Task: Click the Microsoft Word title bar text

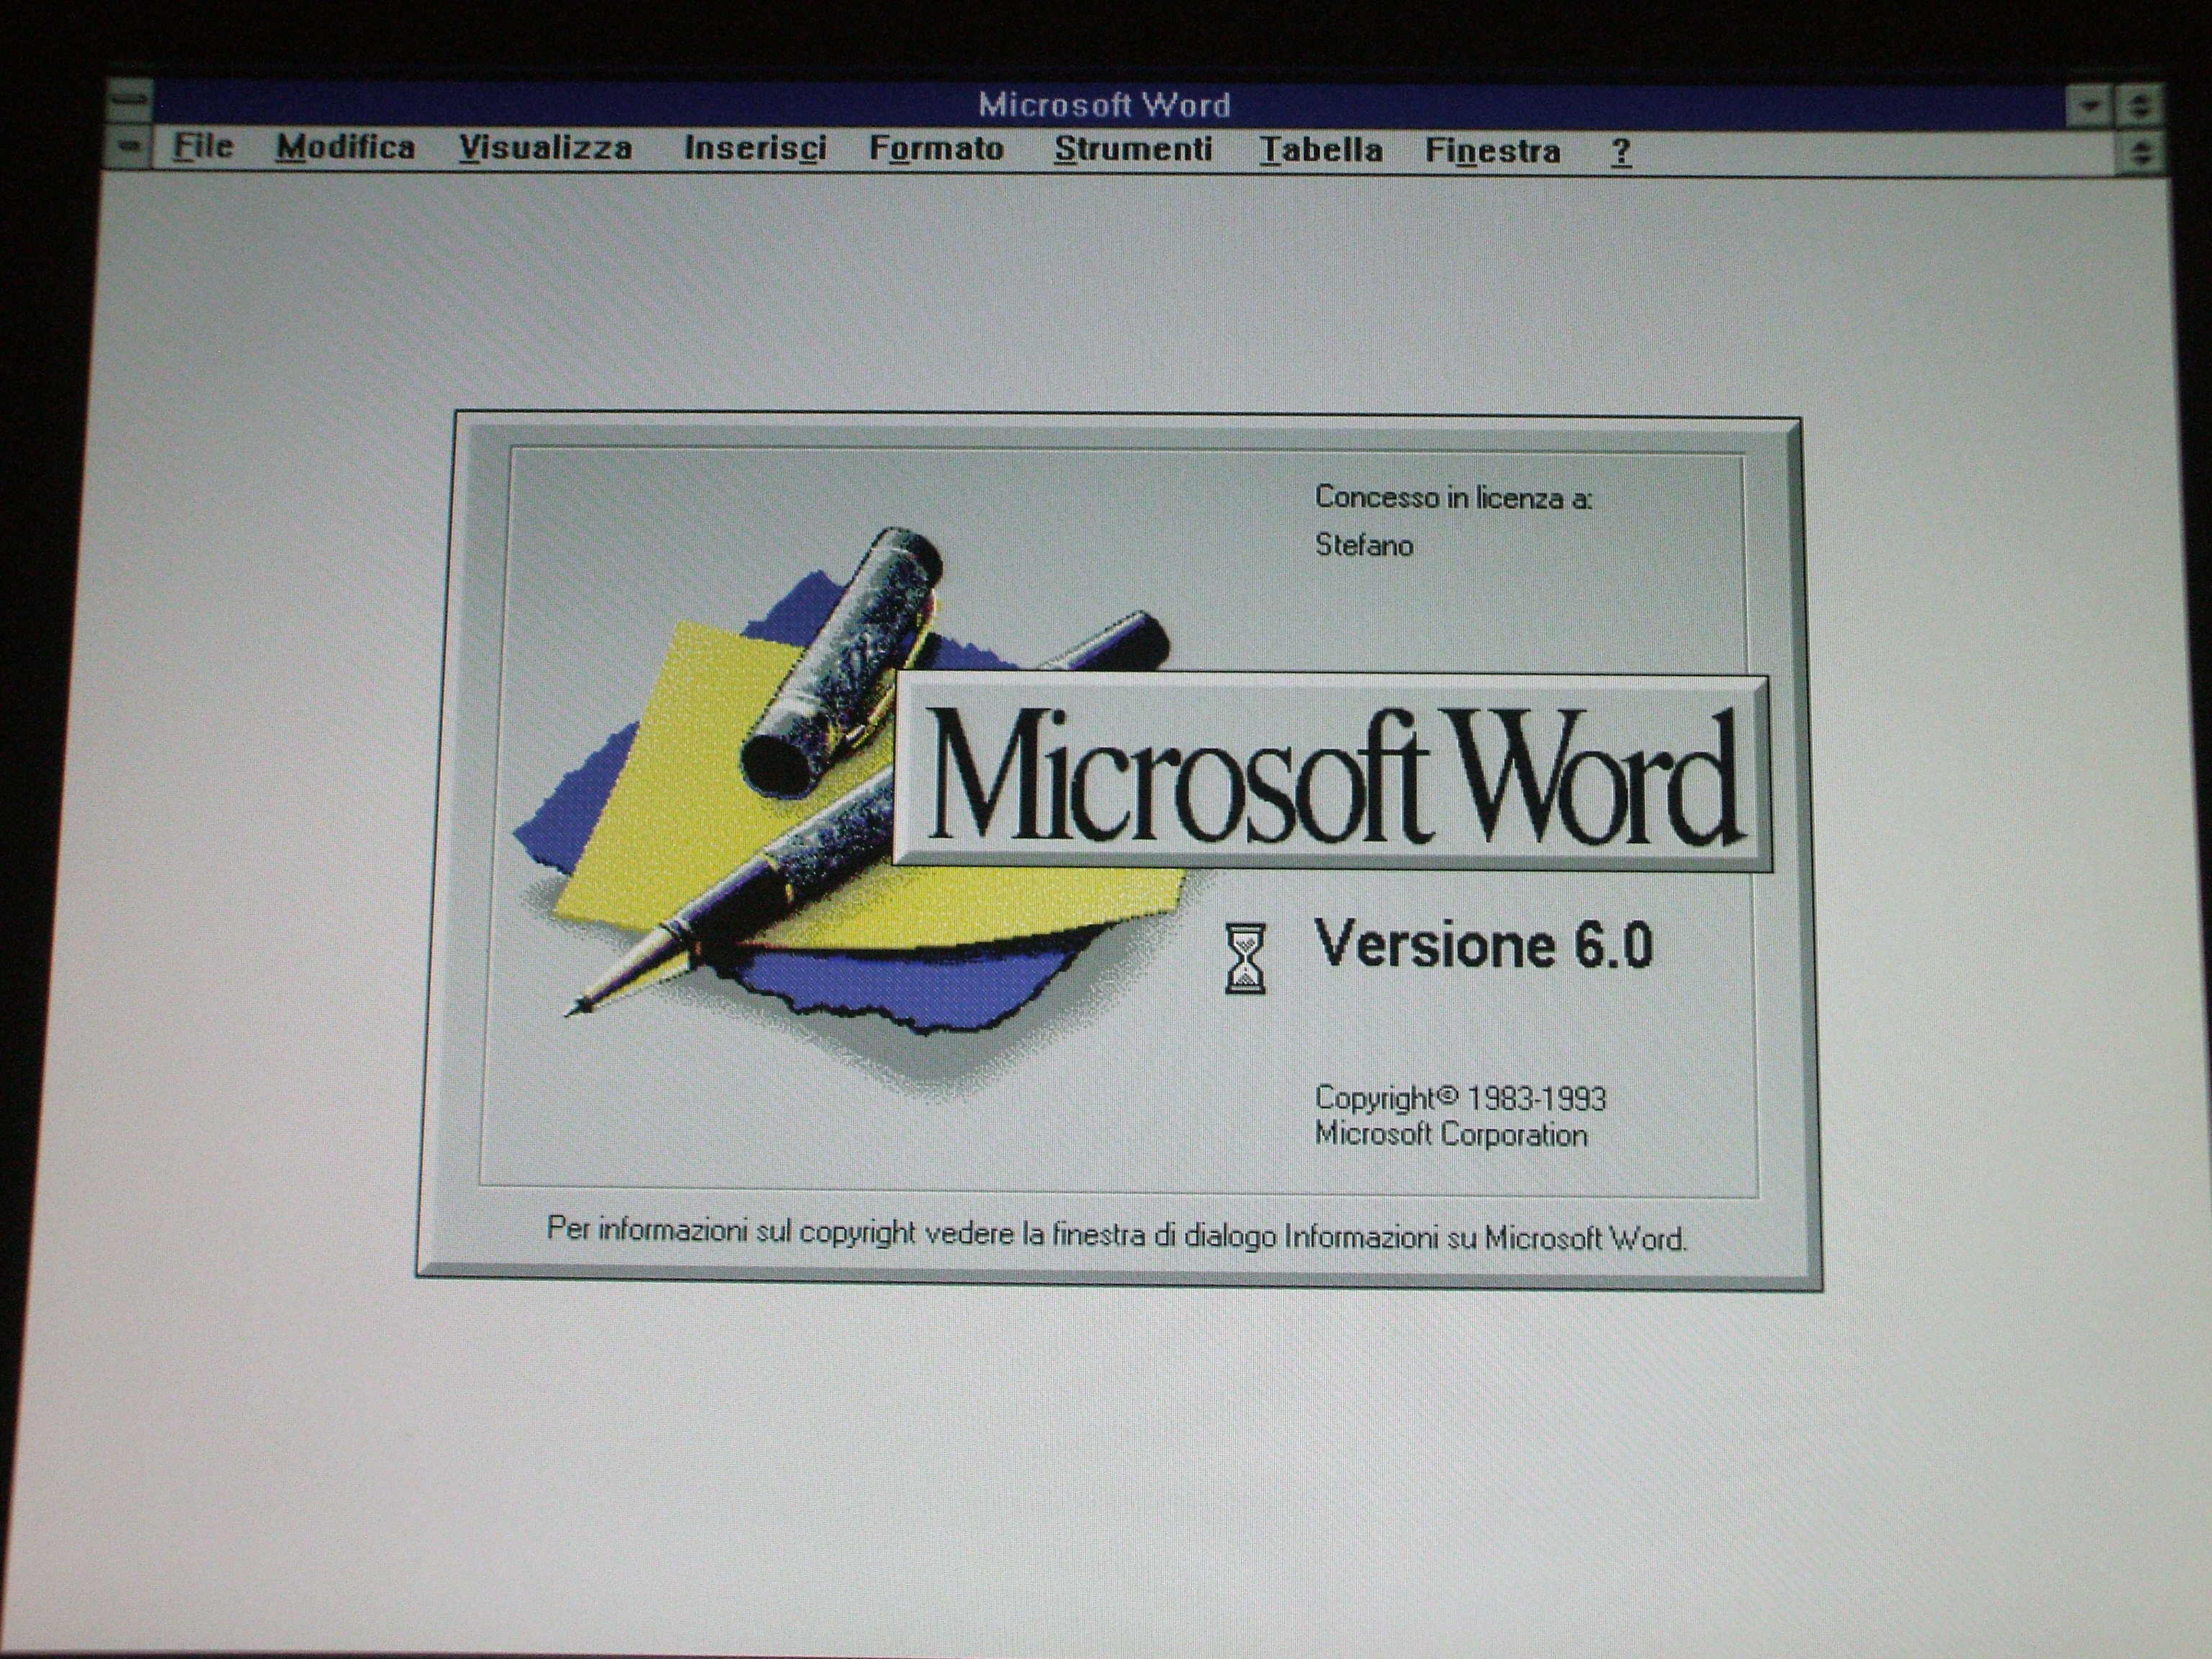Action: click(1104, 104)
